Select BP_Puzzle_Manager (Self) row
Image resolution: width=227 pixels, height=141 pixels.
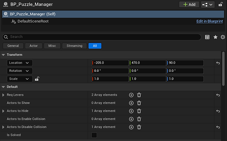(113, 14)
